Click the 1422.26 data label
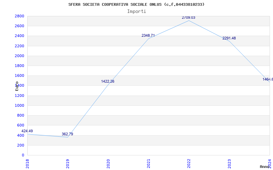This screenshot has width=273, height=170. pos(108,81)
